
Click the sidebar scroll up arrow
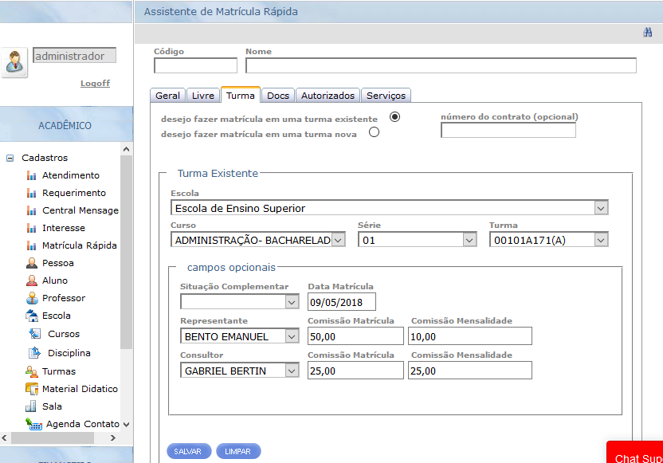point(126,149)
